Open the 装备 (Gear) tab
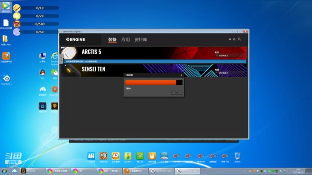The width and height of the screenshot is (312, 175). click(x=112, y=39)
